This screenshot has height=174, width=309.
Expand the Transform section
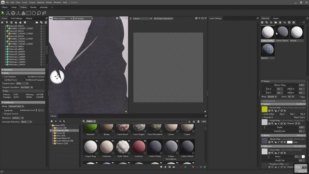click(x=23, y=70)
